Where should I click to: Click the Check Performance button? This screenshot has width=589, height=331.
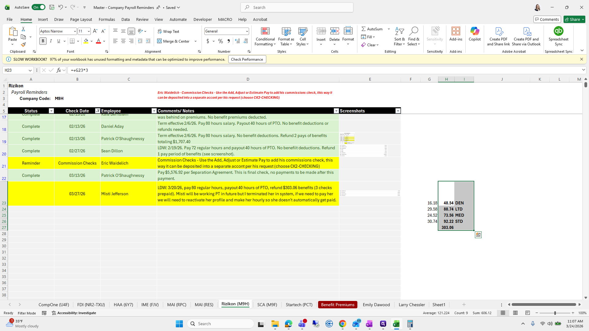247,59
